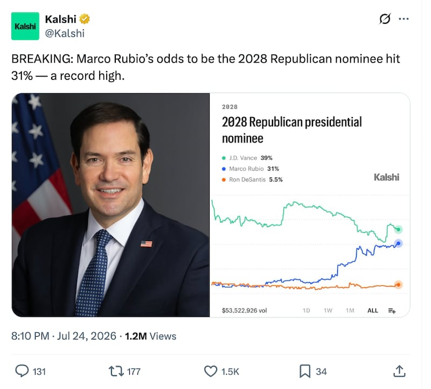Bookmark this post
Image resolution: width=431 pixels, height=389 pixels.
click(305, 371)
